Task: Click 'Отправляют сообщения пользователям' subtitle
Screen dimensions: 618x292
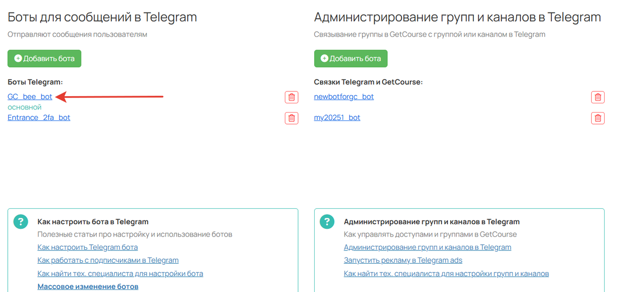Action: 77,34
